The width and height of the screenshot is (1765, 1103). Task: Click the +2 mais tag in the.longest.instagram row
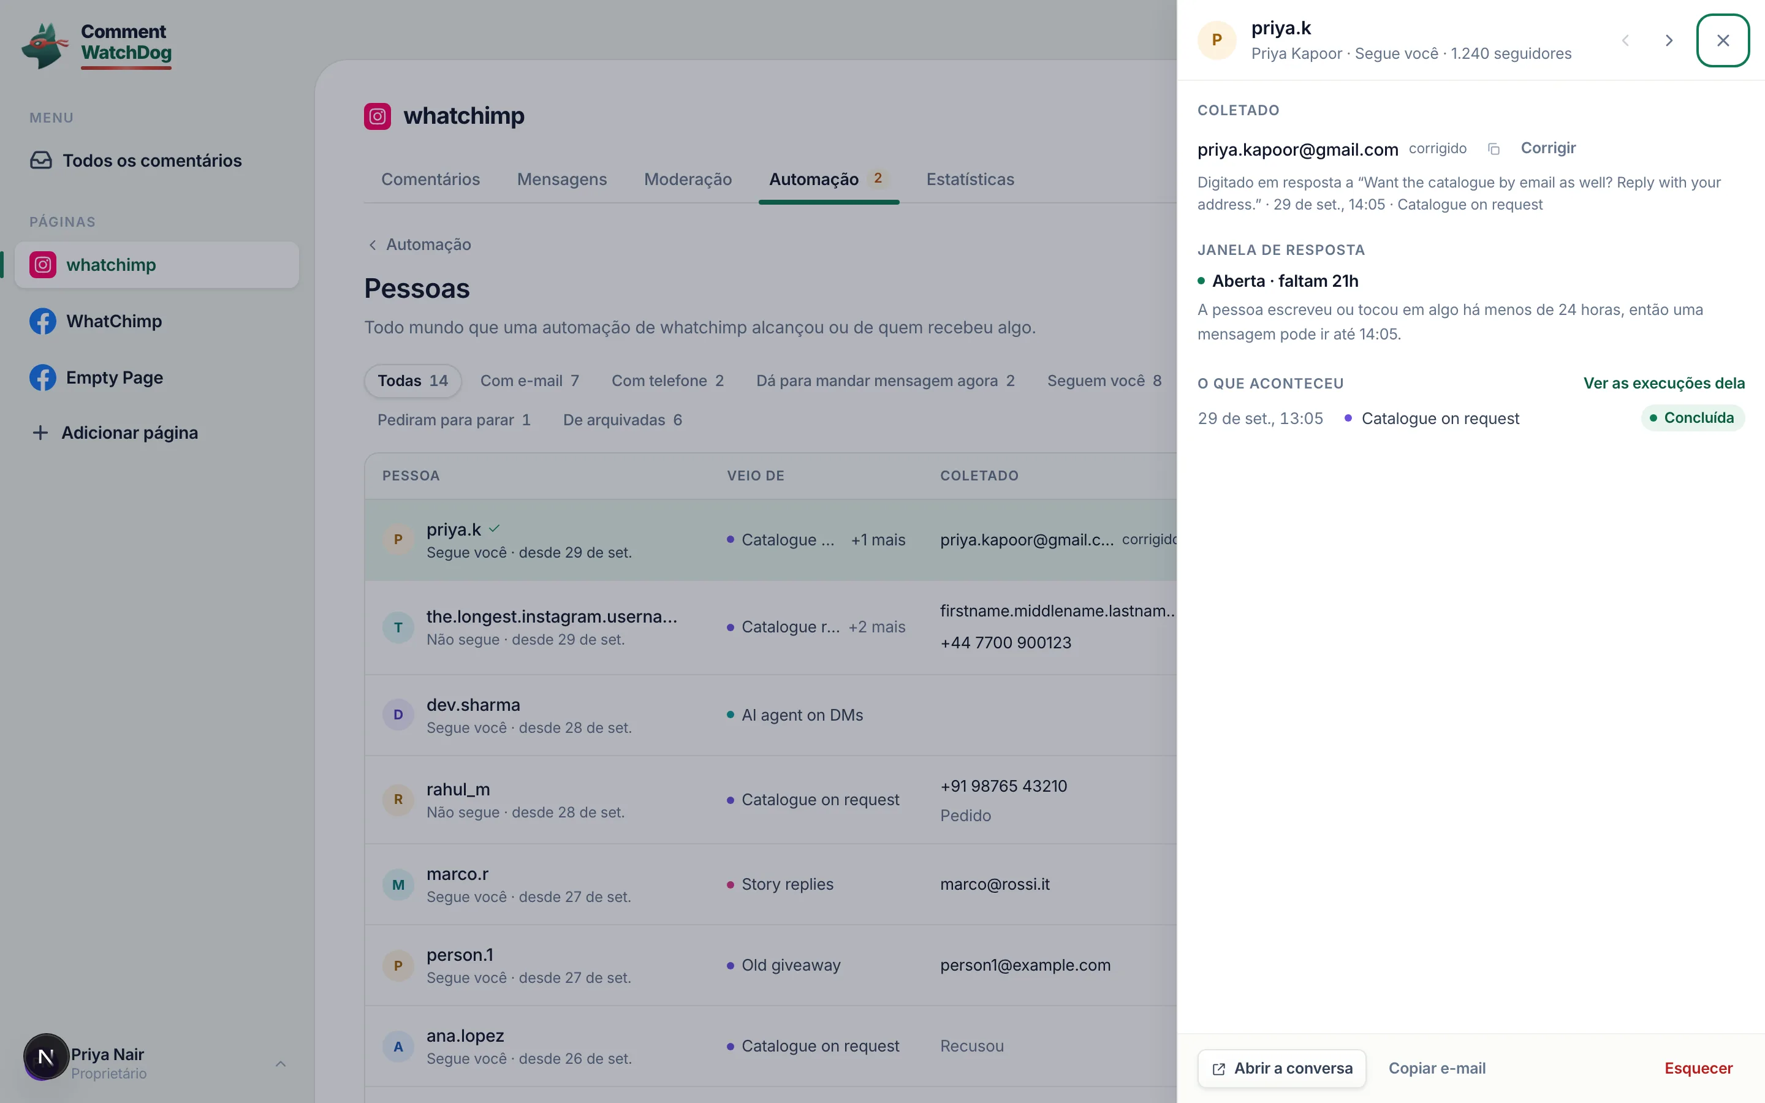[876, 627]
